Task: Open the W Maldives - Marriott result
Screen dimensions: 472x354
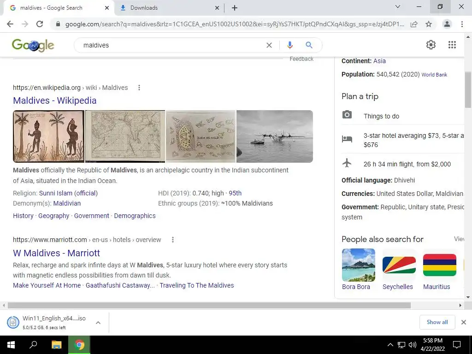Action: pyautogui.click(x=56, y=253)
